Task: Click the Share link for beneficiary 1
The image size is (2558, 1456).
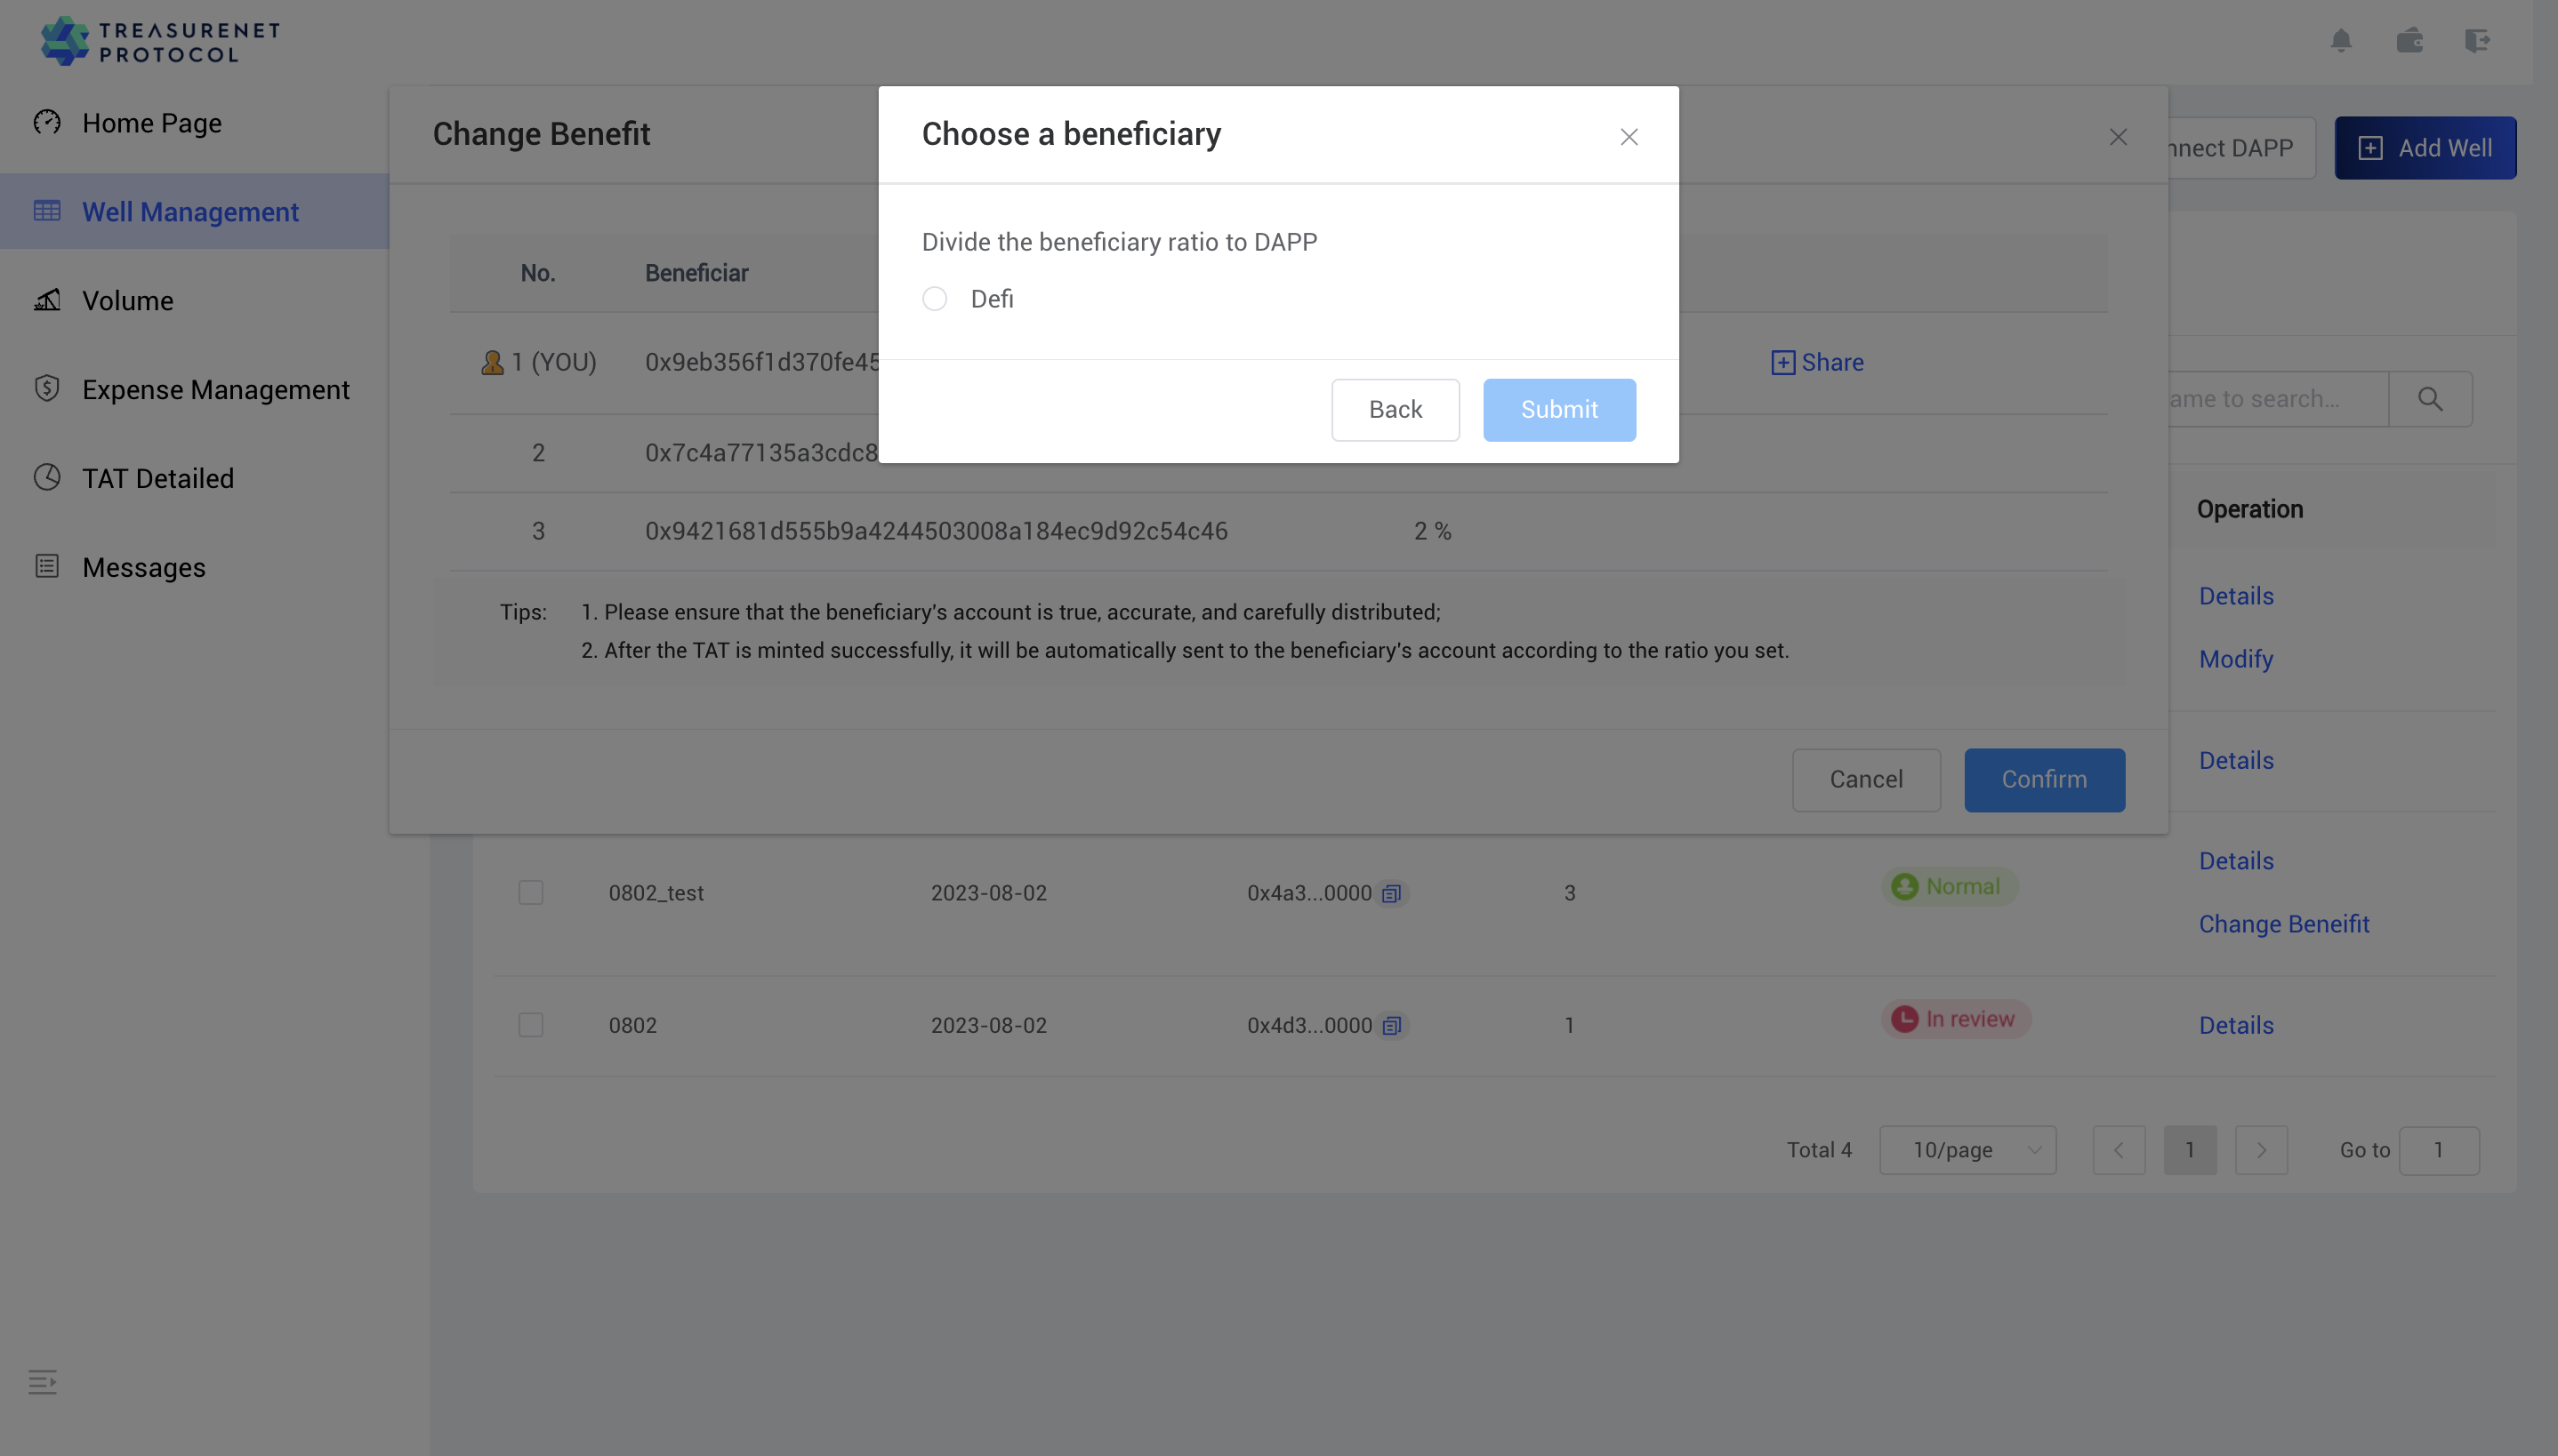Action: [x=1817, y=362]
